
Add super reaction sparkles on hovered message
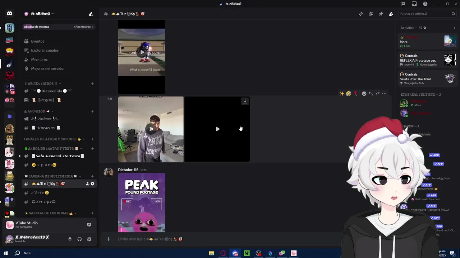point(342,94)
